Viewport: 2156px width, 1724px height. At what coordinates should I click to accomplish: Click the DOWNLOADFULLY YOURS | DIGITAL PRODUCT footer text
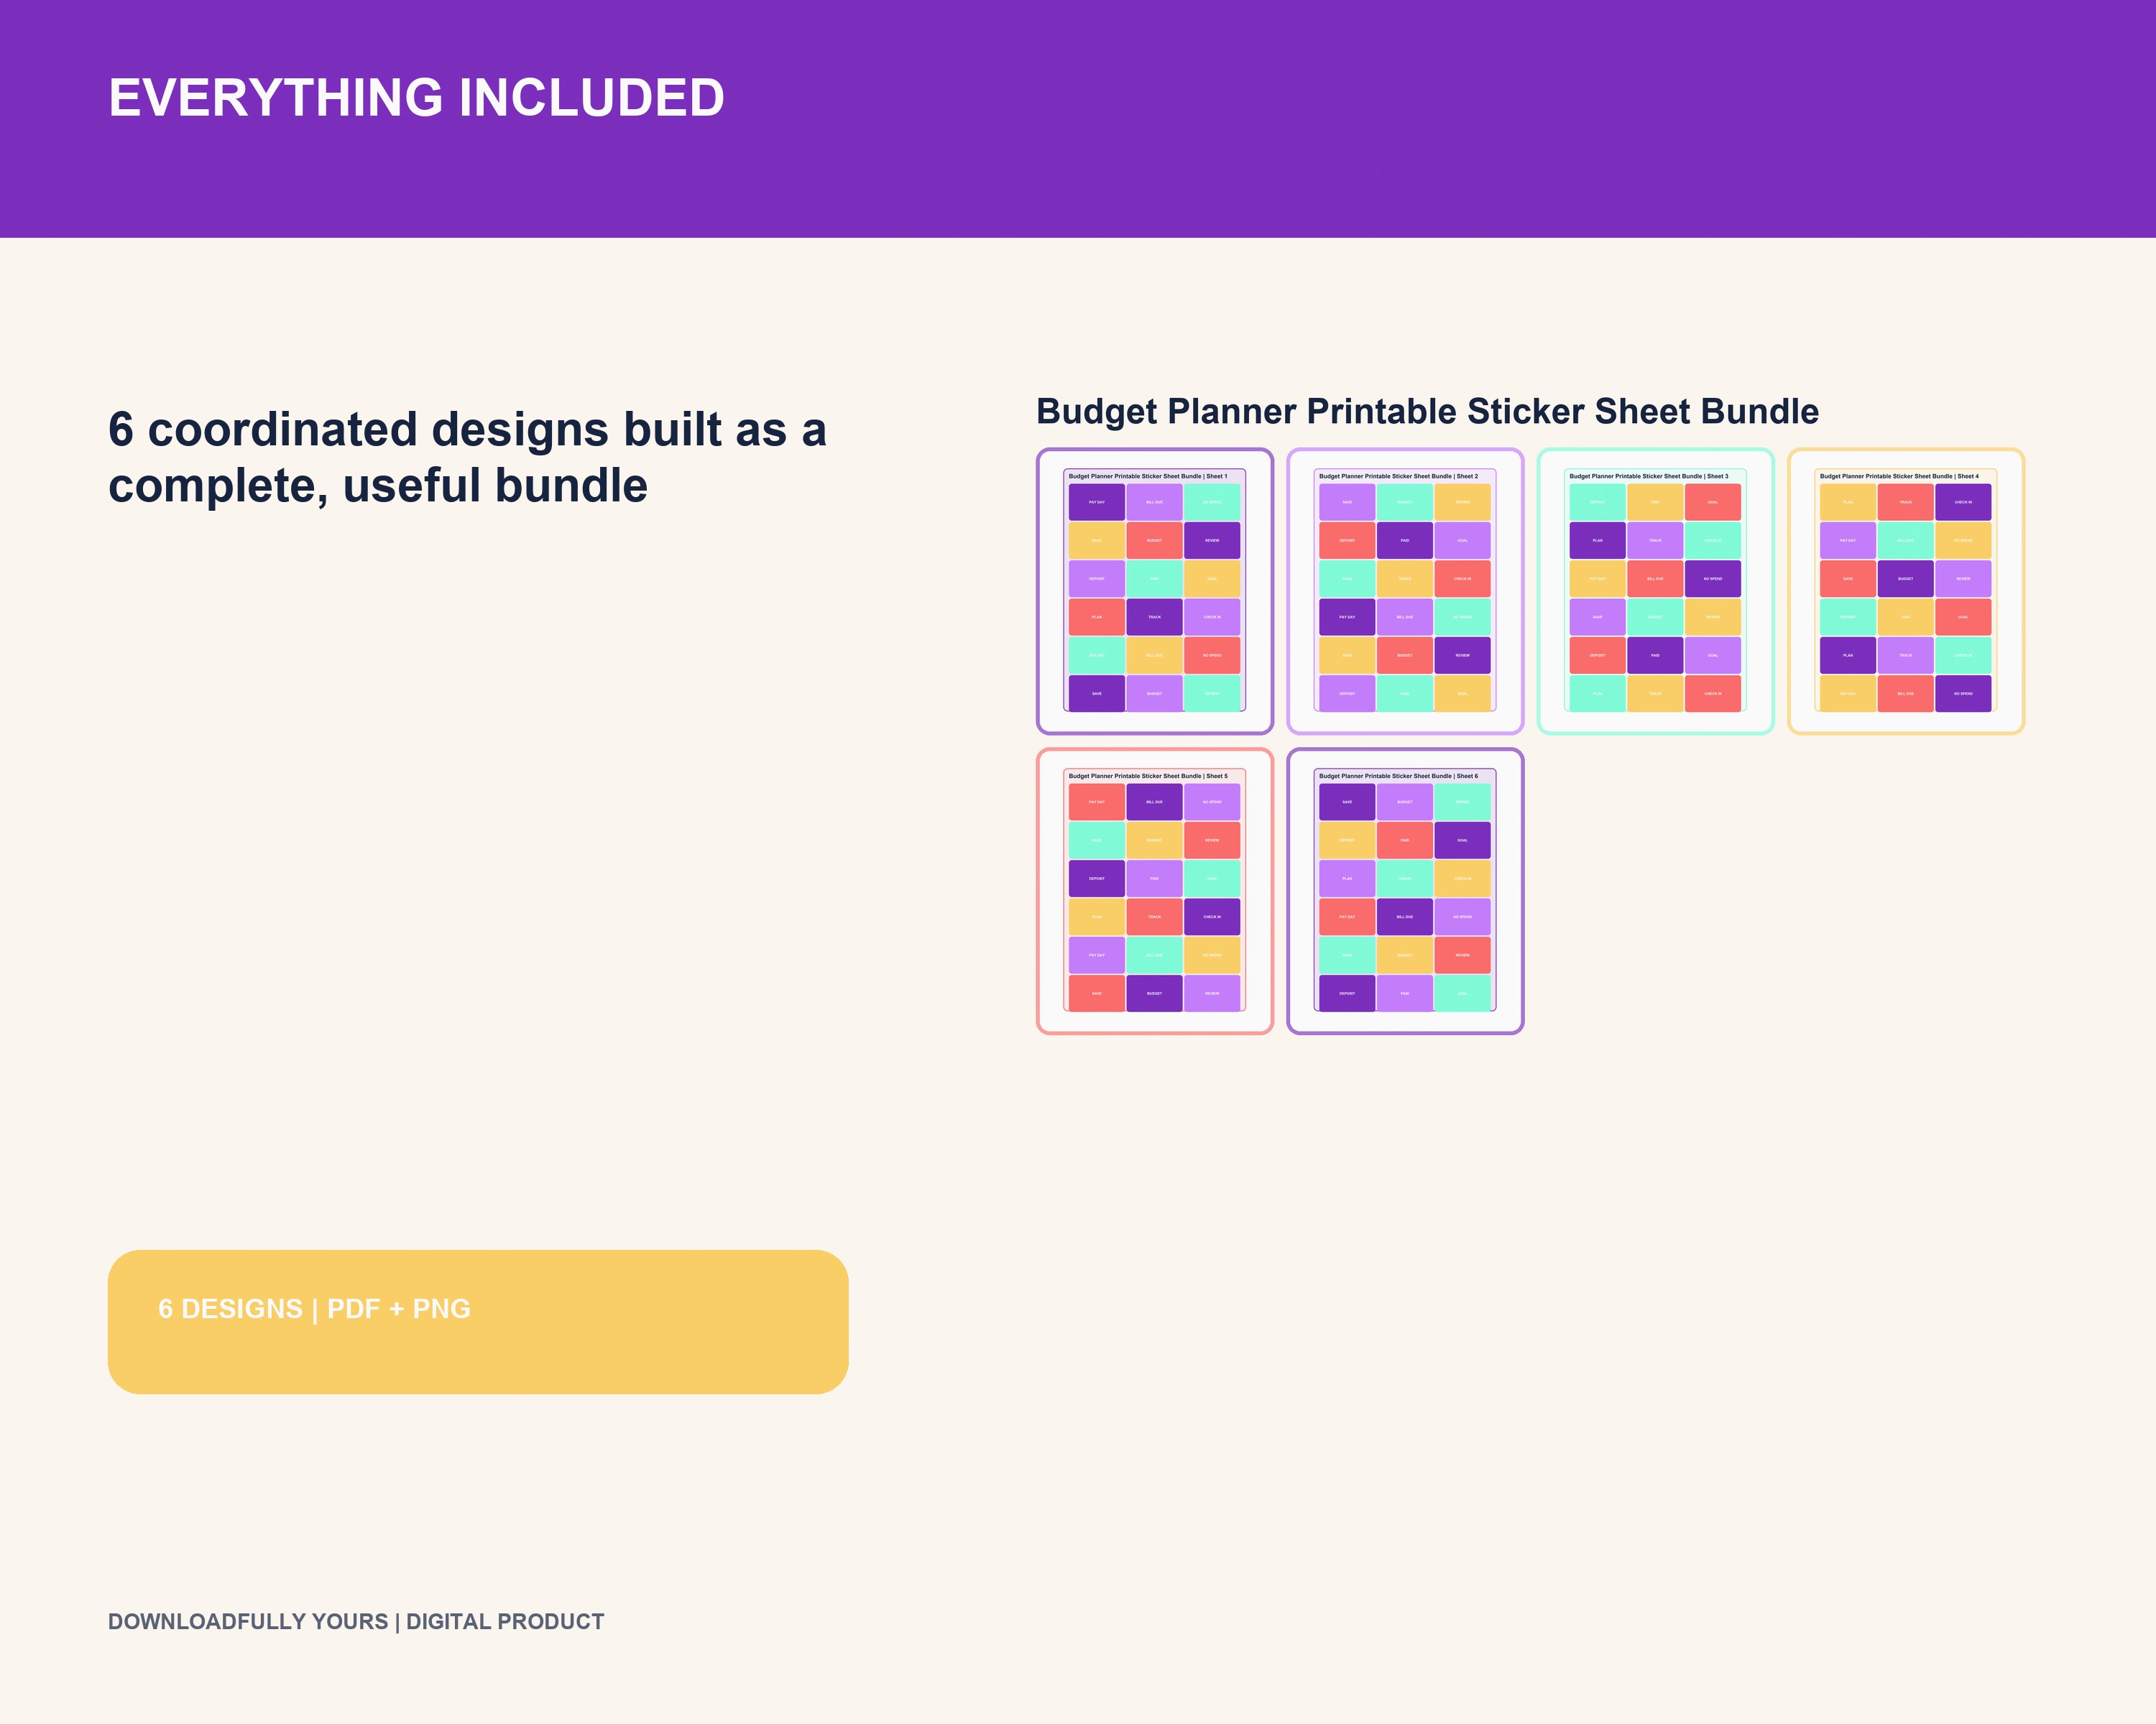(x=356, y=1621)
